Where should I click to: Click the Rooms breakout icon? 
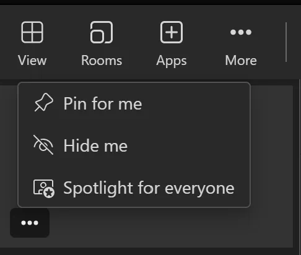click(102, 32)
